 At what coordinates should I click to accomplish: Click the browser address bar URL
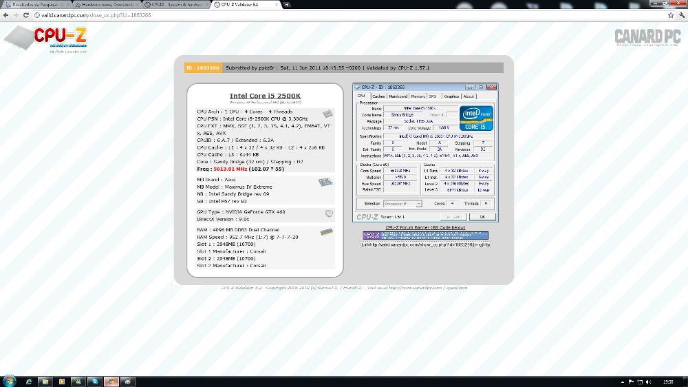[96, 15]
